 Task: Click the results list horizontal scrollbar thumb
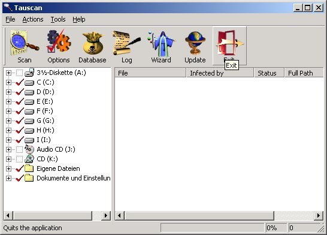[x=199, y=215]
